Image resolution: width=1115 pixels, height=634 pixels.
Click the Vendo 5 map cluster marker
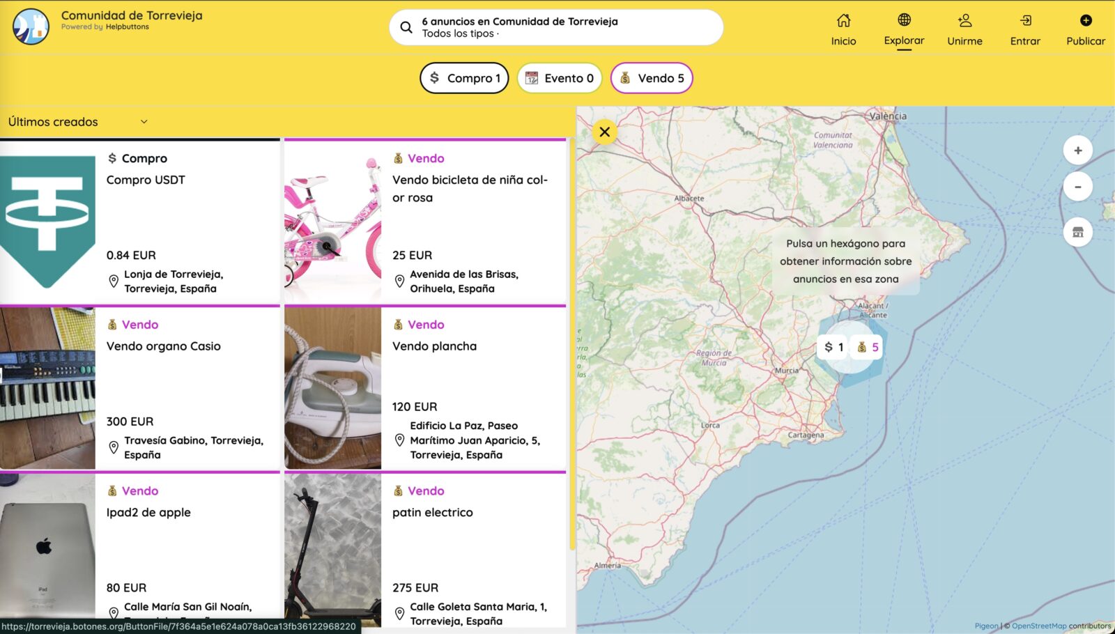(x=868, y=347)
